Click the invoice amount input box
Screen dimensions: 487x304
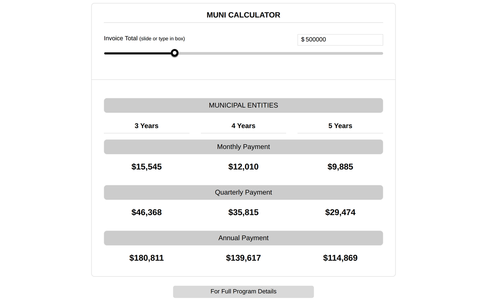pyautogui.click(x=340, y=40)
